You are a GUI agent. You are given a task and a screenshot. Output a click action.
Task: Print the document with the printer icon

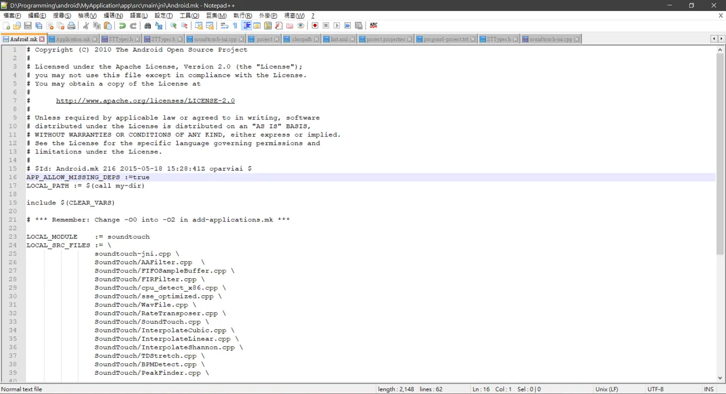click(x=72, y=26)
